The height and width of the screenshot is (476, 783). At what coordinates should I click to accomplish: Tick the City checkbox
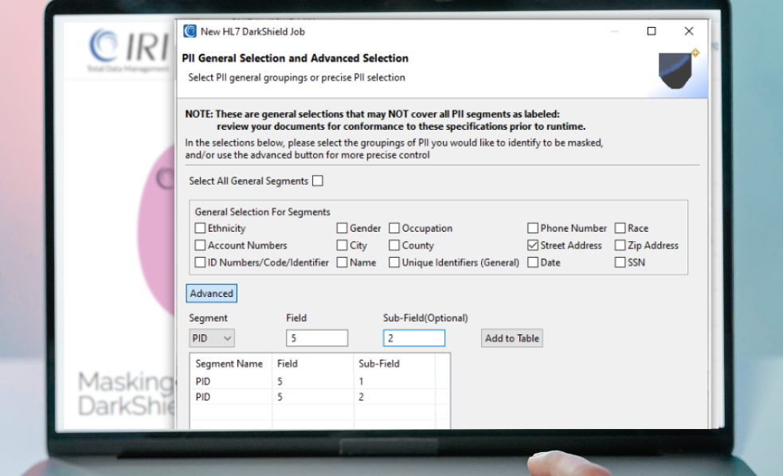pos(342,245)
